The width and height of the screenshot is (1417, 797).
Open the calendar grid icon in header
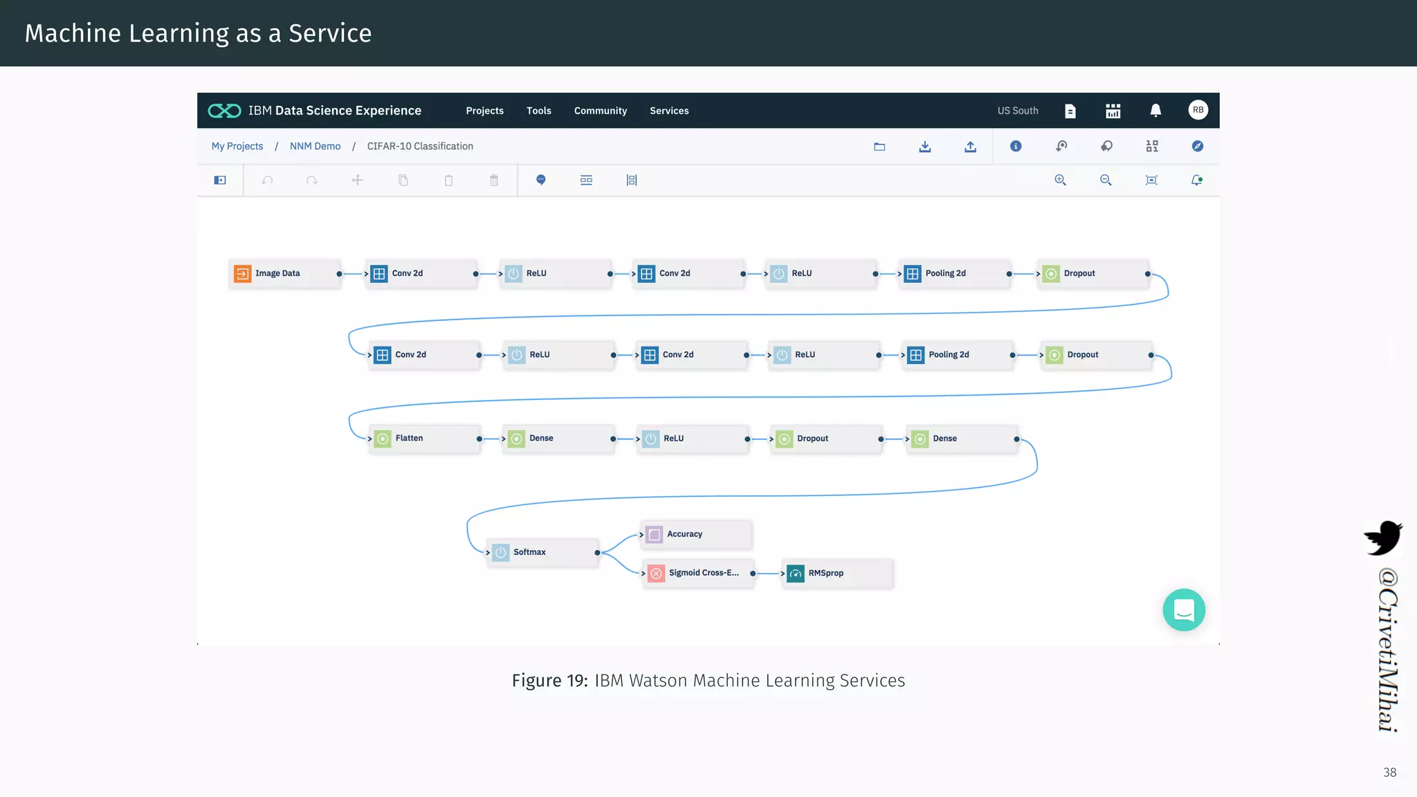click(1113, 111)
